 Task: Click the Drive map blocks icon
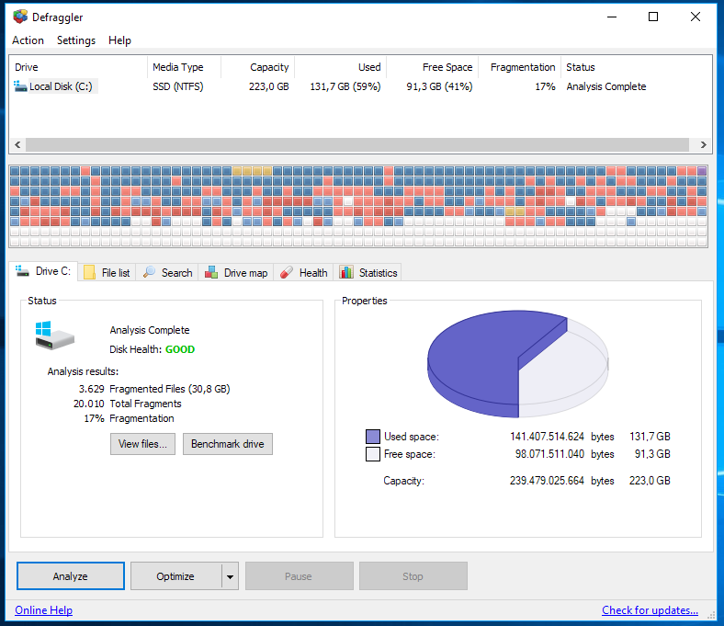[x=211, y=272]
